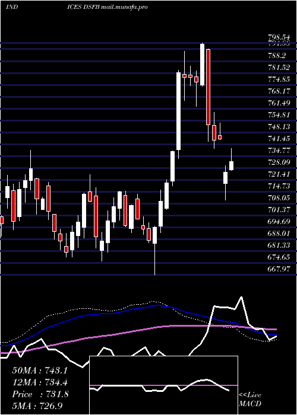Click the 781.52 price label
Viewport: 297px width, 415px height.
279,68
